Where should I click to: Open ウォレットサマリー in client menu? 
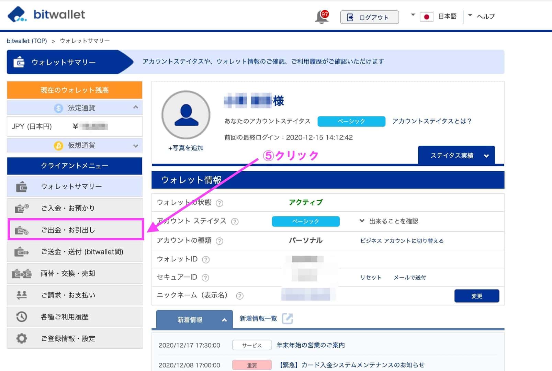click(75, 187)
